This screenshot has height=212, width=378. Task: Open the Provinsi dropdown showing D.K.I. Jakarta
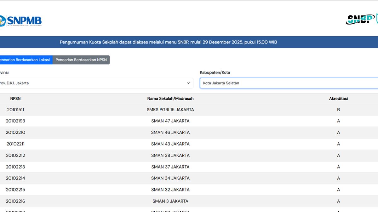96,83
